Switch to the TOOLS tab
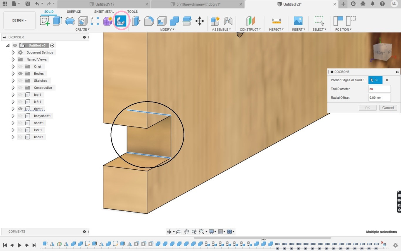Image resolution: width=401 pixels, height=251 pixels. tap(132, 12)
